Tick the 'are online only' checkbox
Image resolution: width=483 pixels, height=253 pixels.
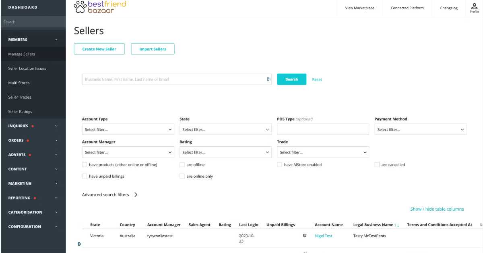click(x=182, y=176)
